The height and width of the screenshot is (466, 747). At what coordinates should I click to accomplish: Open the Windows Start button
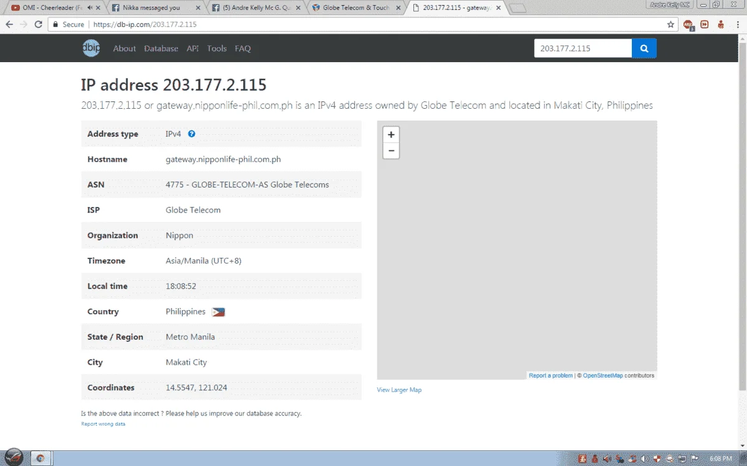tap(14, 457)
